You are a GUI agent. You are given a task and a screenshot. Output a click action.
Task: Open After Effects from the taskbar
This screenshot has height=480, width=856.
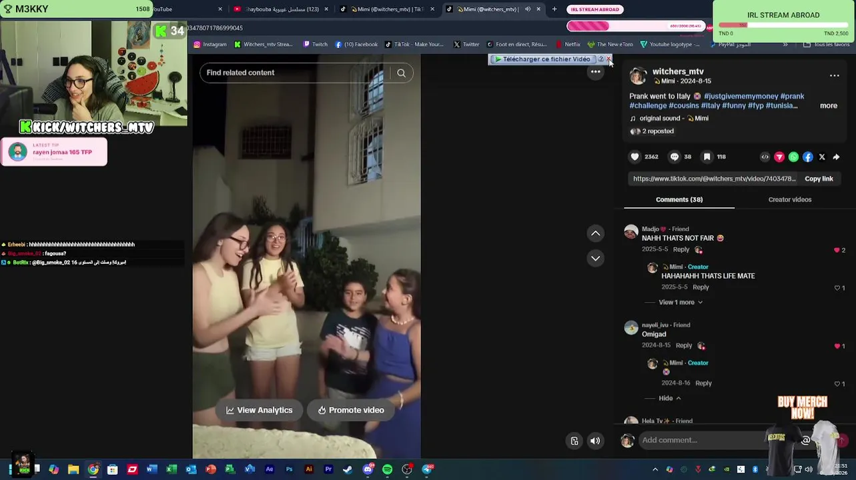pos(270,469)
